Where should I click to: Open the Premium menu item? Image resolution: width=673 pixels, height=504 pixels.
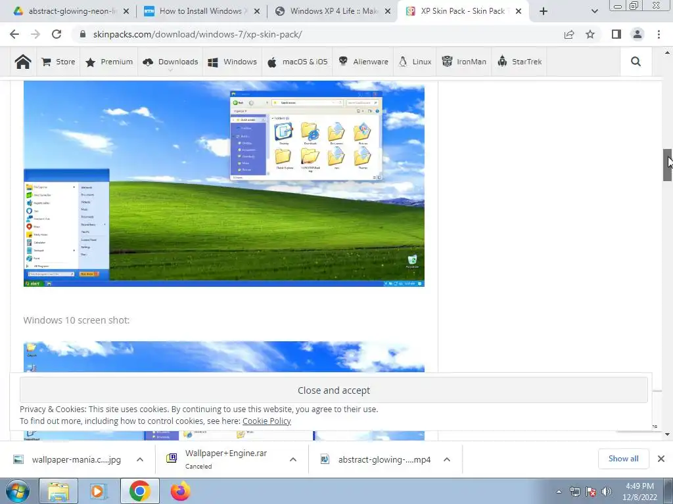pyautogui.click(x=109, y=62)
